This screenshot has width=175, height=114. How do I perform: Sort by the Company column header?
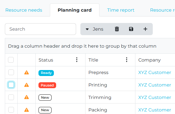[x=149, y=60]
